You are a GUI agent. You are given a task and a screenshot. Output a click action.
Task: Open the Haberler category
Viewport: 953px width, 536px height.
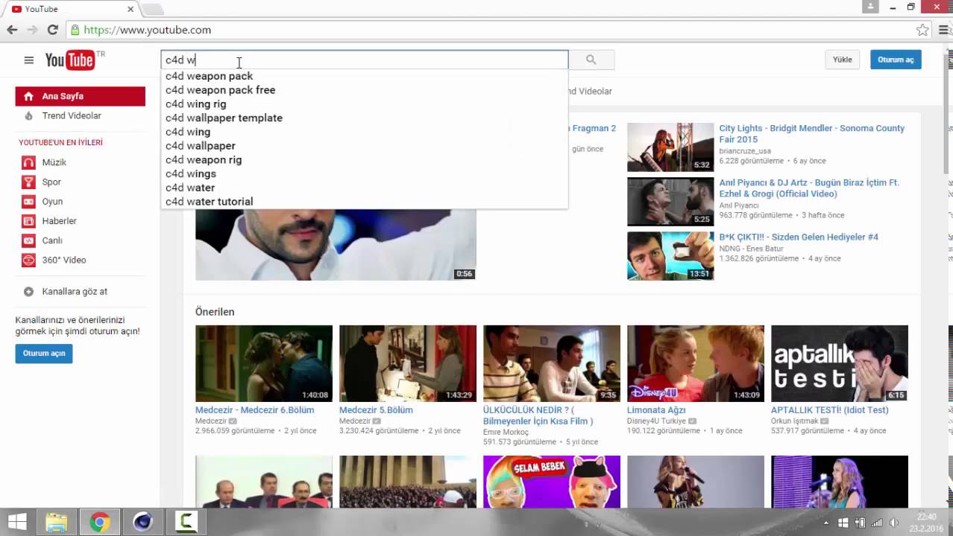(59, 221)
